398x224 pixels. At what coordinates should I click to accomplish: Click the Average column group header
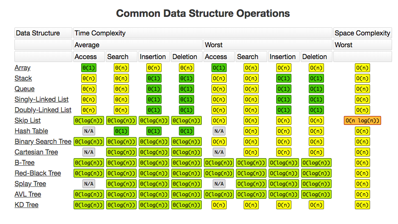click(x=137, y=45)
